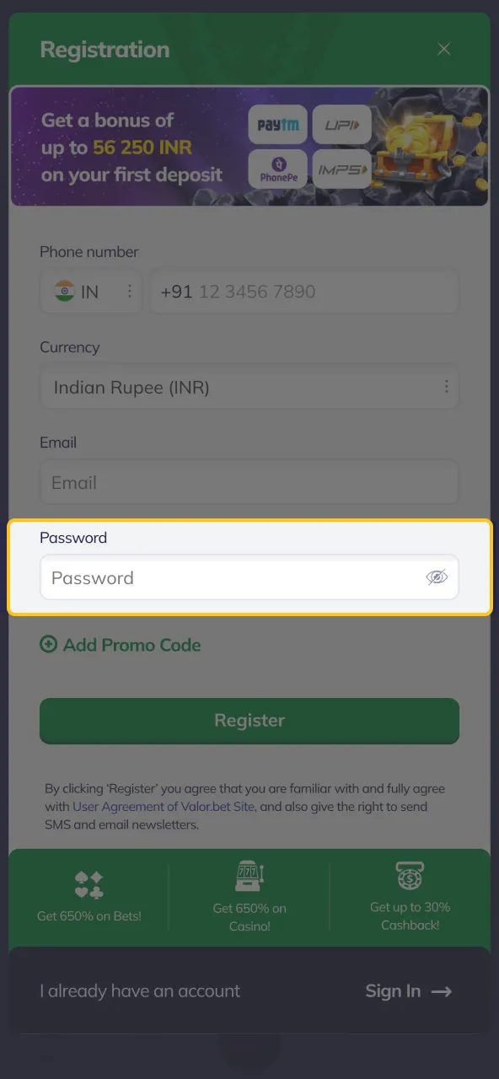
Task: Close the Registration dialog
Action: pos(444,49)
